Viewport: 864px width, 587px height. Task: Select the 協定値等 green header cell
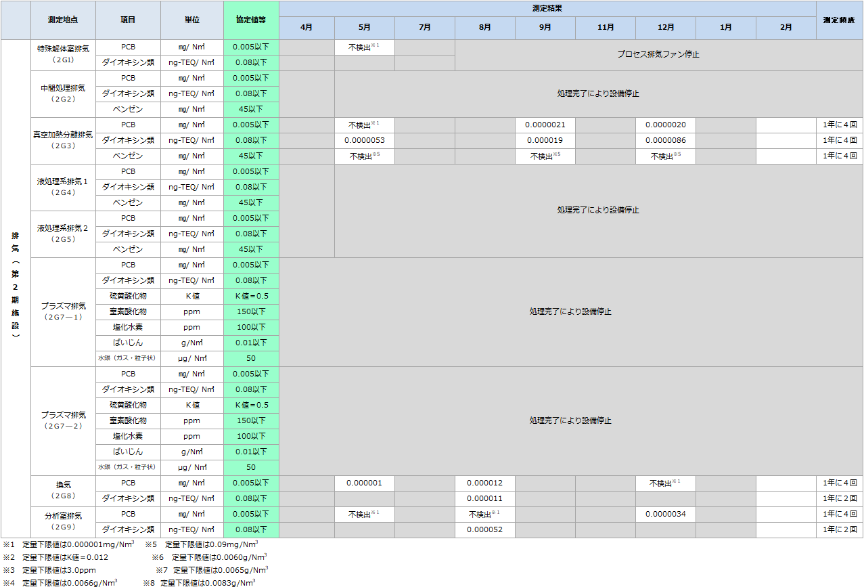251,20
